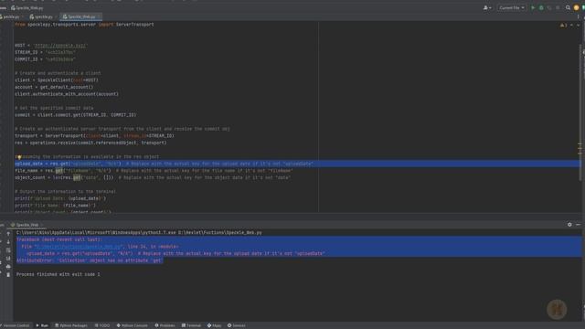Switch to the first speckle.py editor tab
This screenshot has width=585, height=329.
point(10,16)
